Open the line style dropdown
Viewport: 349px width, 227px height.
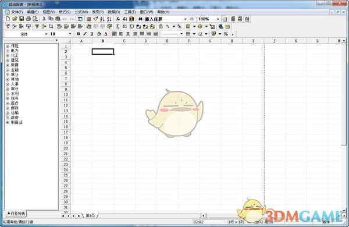coord(181,34)
